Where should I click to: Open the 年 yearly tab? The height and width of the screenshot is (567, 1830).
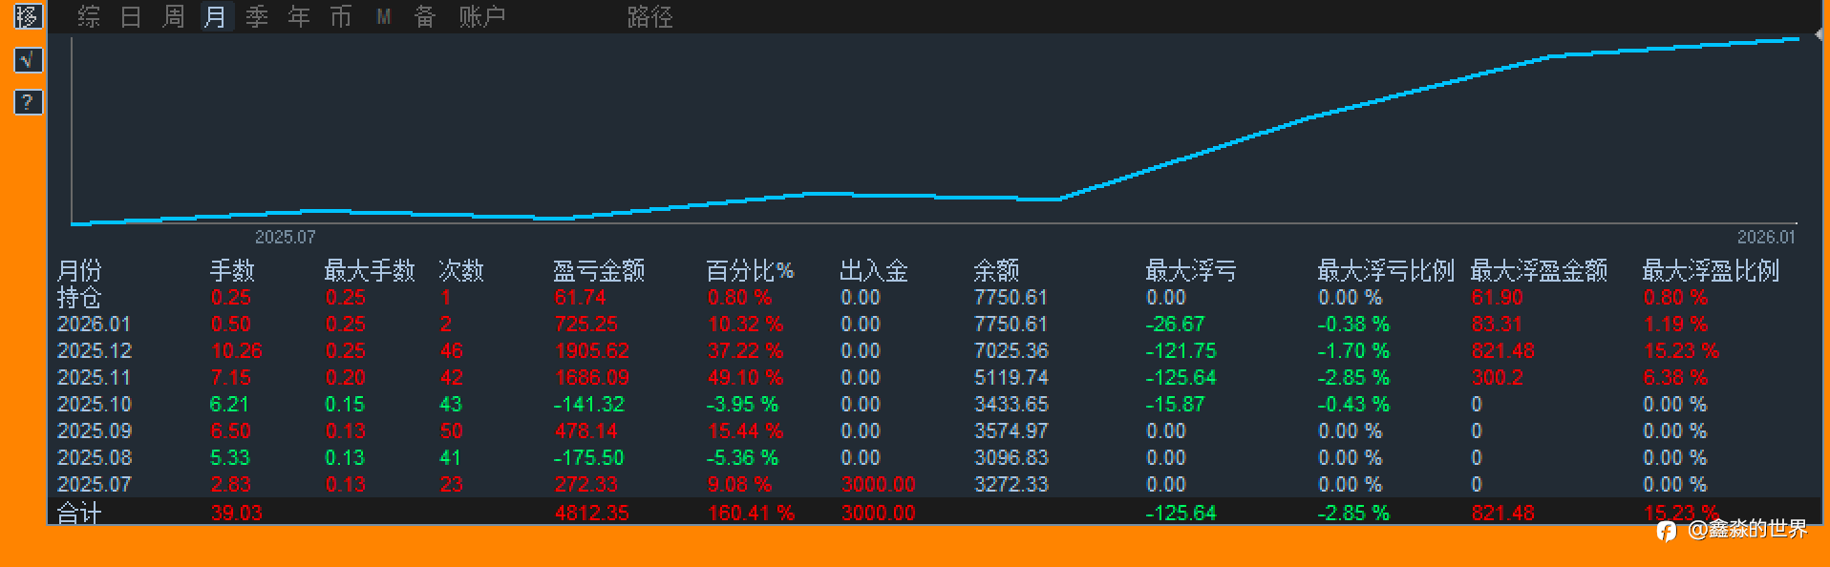tap(299, 16)
